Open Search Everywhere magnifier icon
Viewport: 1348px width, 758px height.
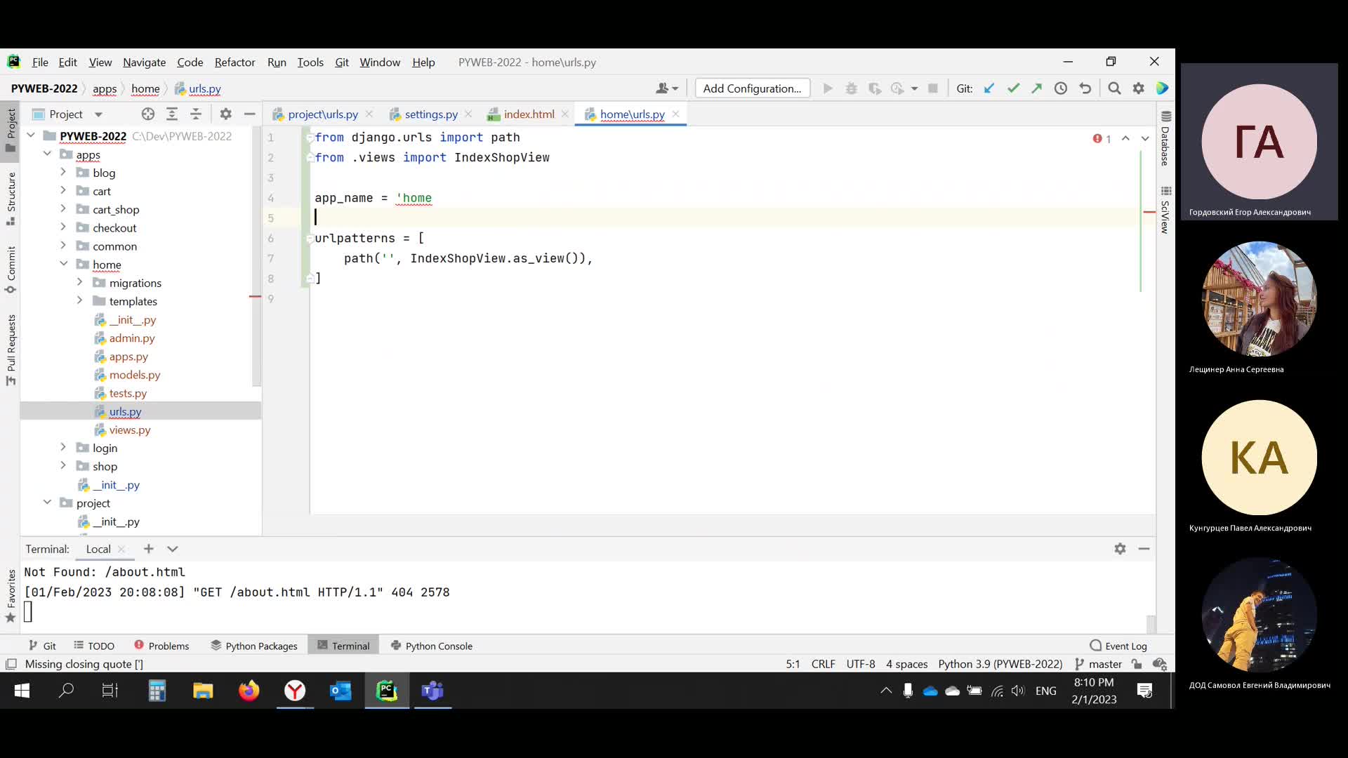(x=1114, y=88)
